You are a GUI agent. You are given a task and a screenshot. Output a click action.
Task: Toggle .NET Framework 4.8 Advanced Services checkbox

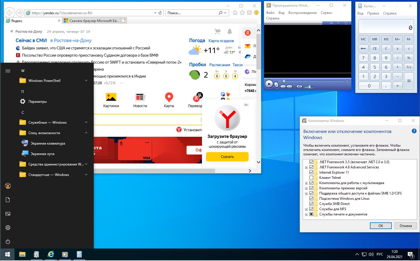pos(311,167)
